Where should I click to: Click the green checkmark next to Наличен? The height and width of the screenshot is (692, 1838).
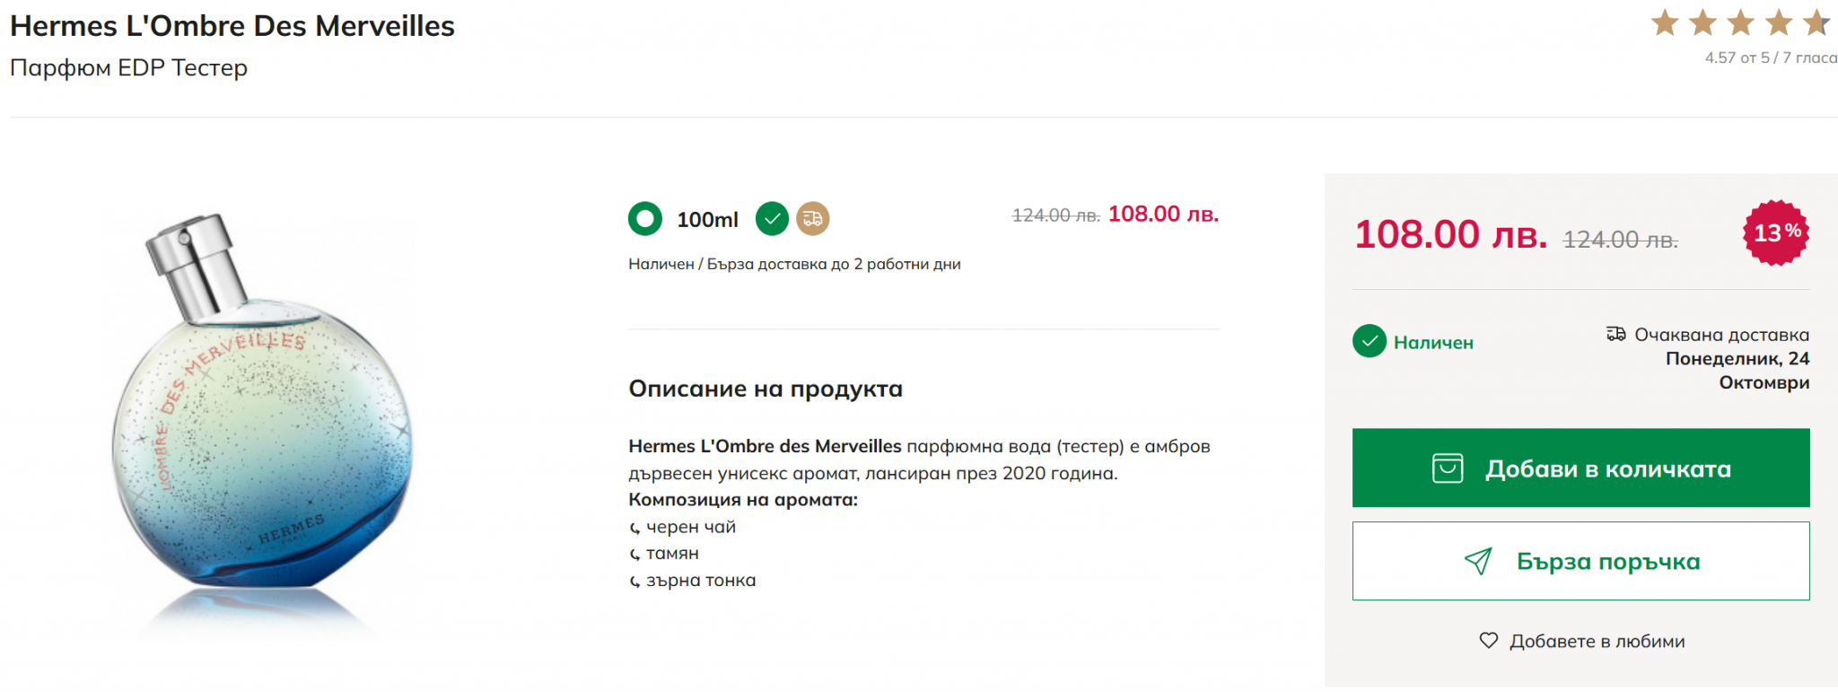pos(1370,341)
